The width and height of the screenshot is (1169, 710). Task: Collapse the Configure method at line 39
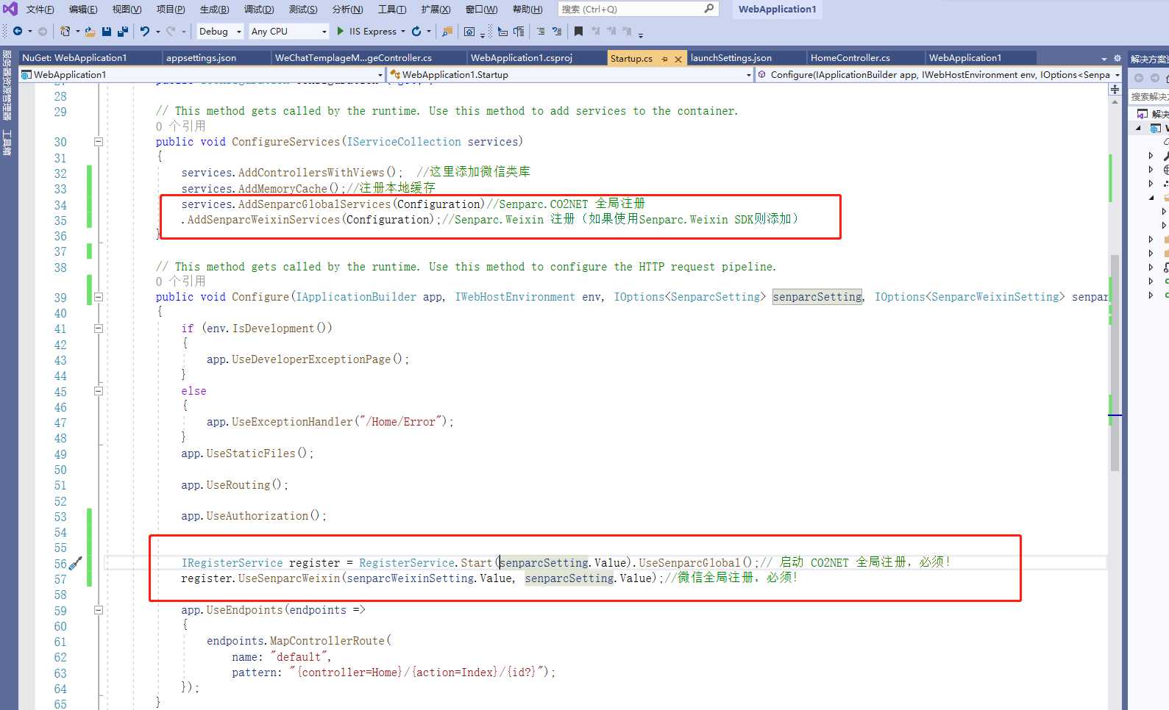point(98,297)
